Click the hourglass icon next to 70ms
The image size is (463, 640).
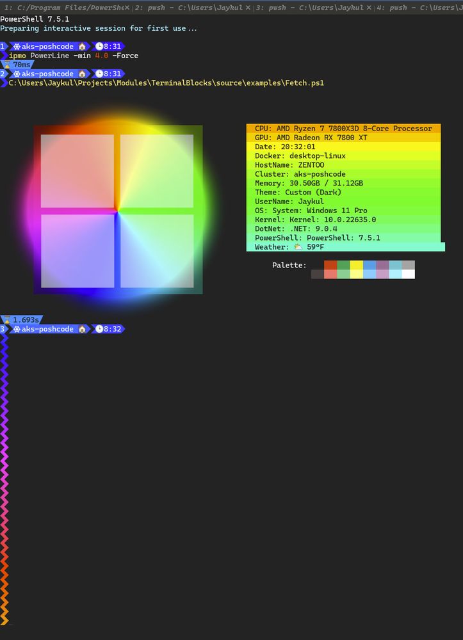(x=7, y=65)
